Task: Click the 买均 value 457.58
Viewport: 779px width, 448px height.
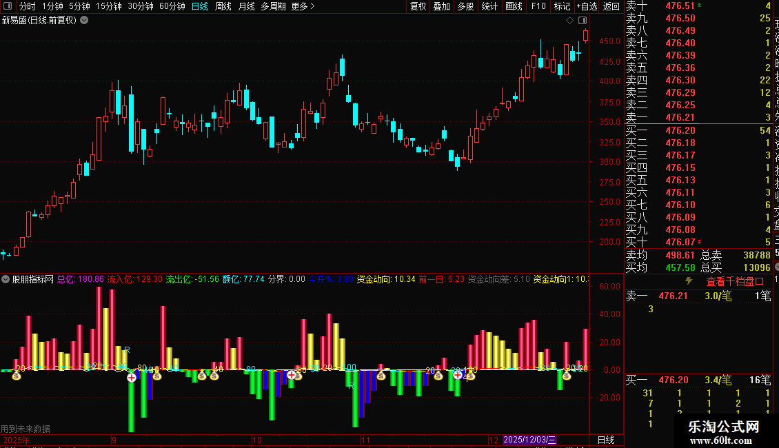Action: 680,267
